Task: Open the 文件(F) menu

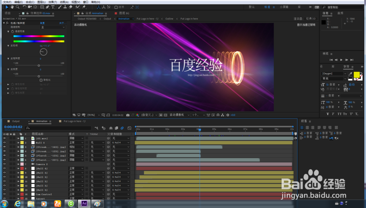Action: (7, 2)
